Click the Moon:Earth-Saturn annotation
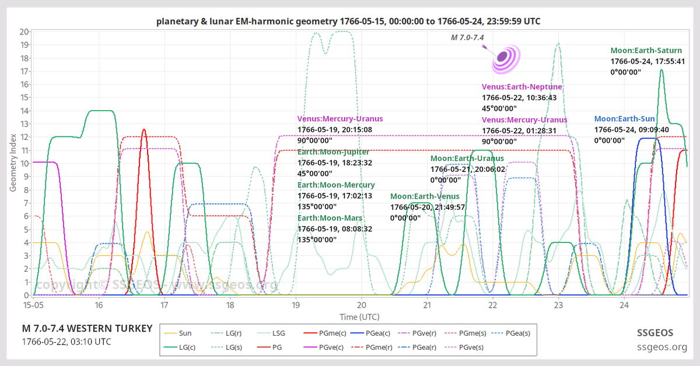The image size is (700, 366). pos(646,51)
